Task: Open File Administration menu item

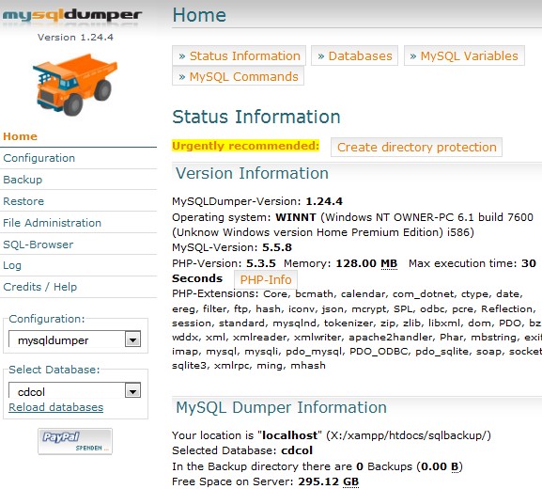Action: pyautogui.click(x=53, y=223)
